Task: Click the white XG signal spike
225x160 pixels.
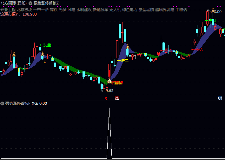Action: tap(109, 133)
